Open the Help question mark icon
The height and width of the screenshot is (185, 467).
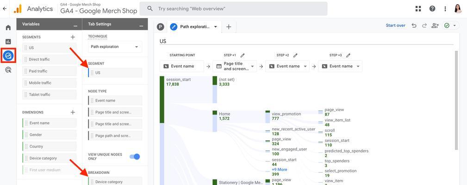click(x=432, y=9)
